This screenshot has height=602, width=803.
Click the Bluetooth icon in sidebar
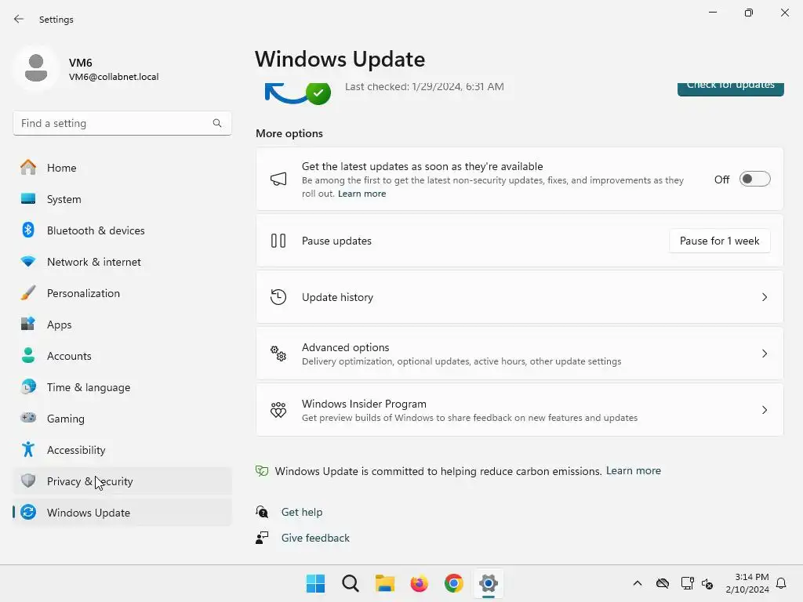tap(28, 230)
